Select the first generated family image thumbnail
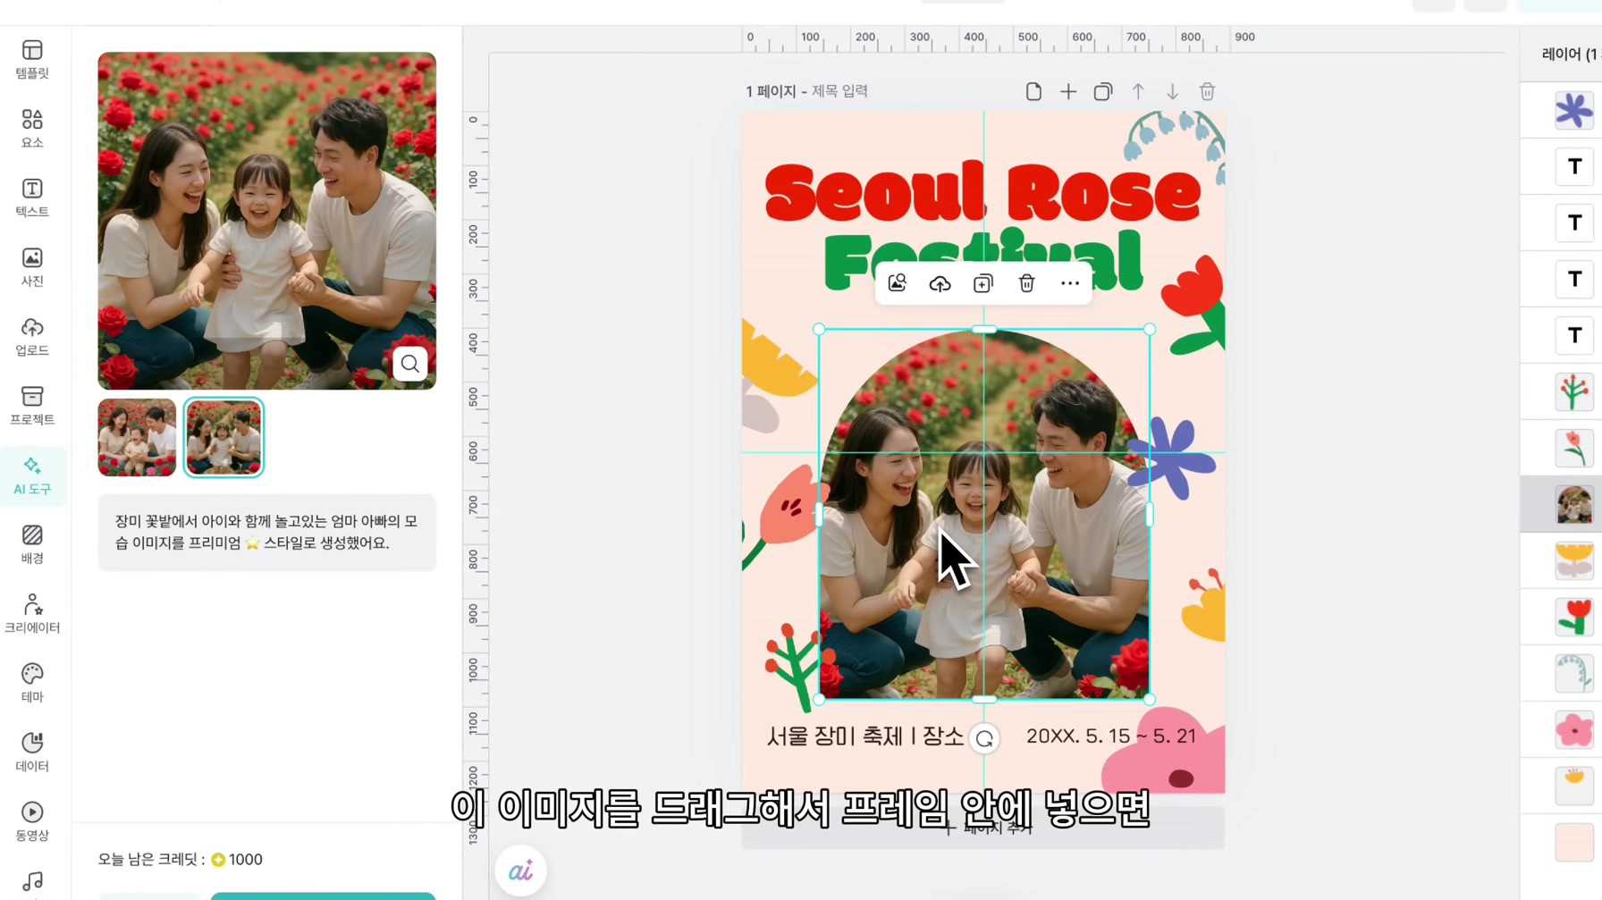The height and width of the screenshot is (900, 1602). point(137,437)
